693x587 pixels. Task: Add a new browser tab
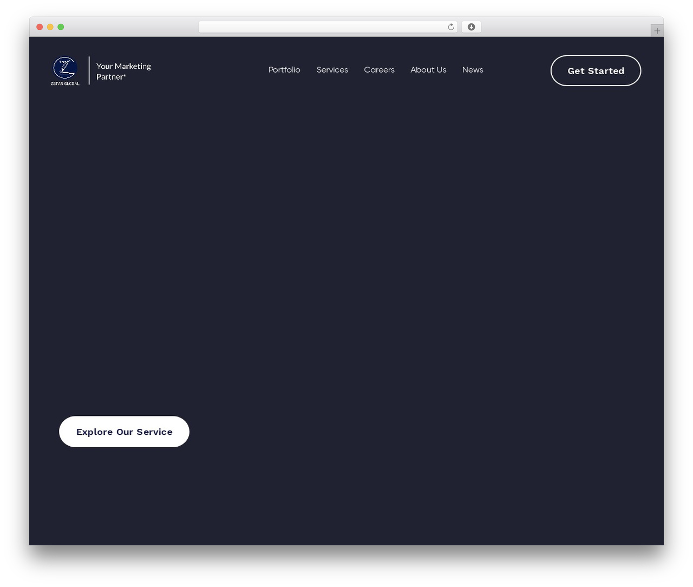pos(657,31)
